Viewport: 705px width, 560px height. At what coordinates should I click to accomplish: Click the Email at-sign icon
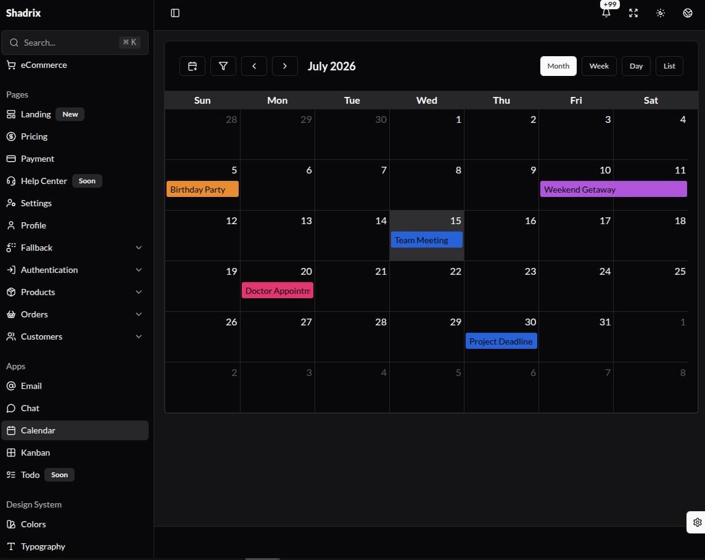(11, 386)
